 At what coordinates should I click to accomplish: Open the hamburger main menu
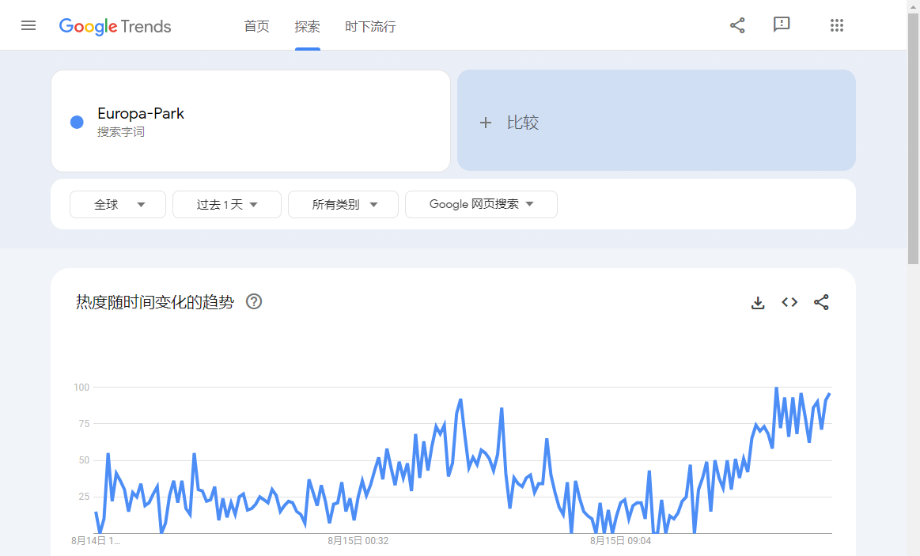[28, 26]
